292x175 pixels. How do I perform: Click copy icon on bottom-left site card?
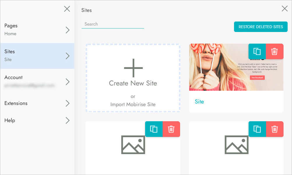(x=154, y=129)
